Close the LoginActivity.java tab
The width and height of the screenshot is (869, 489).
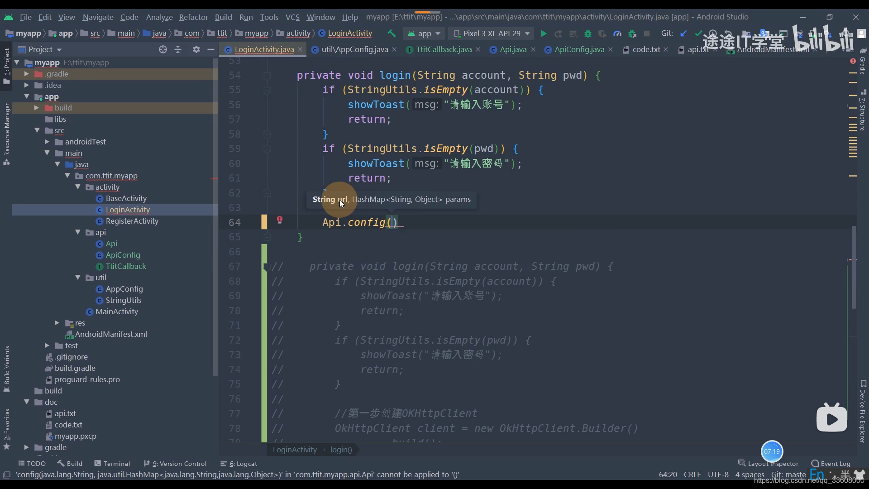tap(300, 49)
